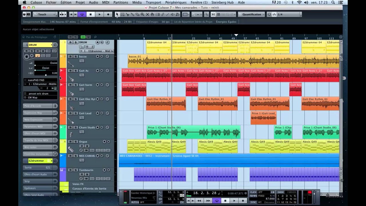Open the Touch automation mode dropdown
This screenshot has height=206, width=366.
(44, 14)
